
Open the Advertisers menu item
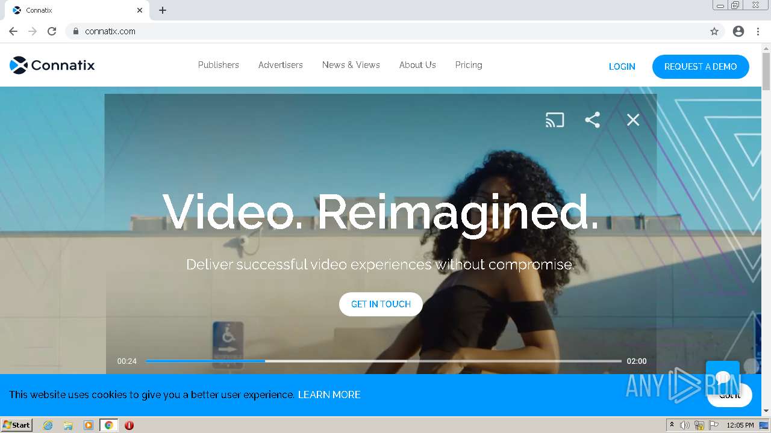pos(281,65)
